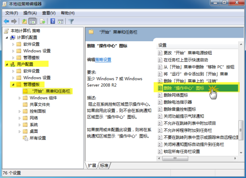Select 将"运行"命令添加到[开始]菜单 policy
246x178 pixels.
click(x=195, y=74)
